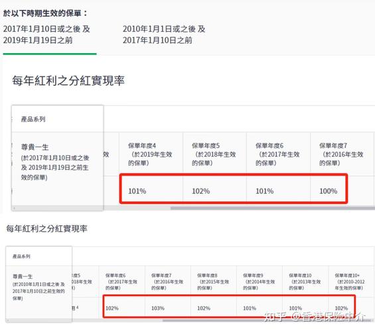Click the 100% value under 保單年度7
This screenshot has width=375, height=332.
[x=329, y=191]
